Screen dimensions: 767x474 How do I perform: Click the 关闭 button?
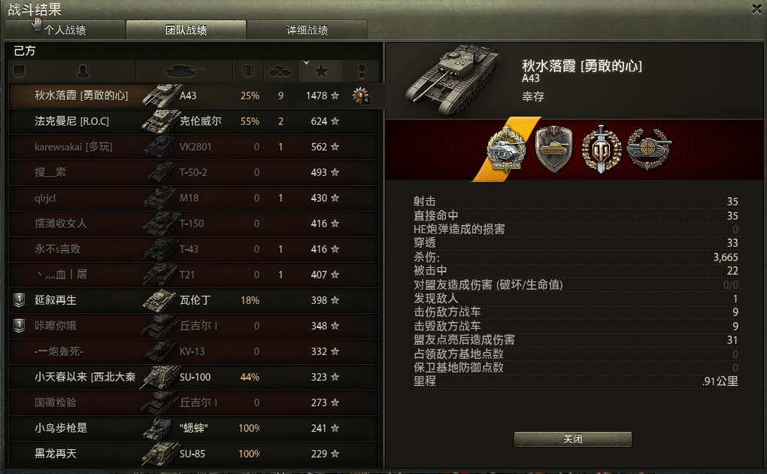point(573,439)
